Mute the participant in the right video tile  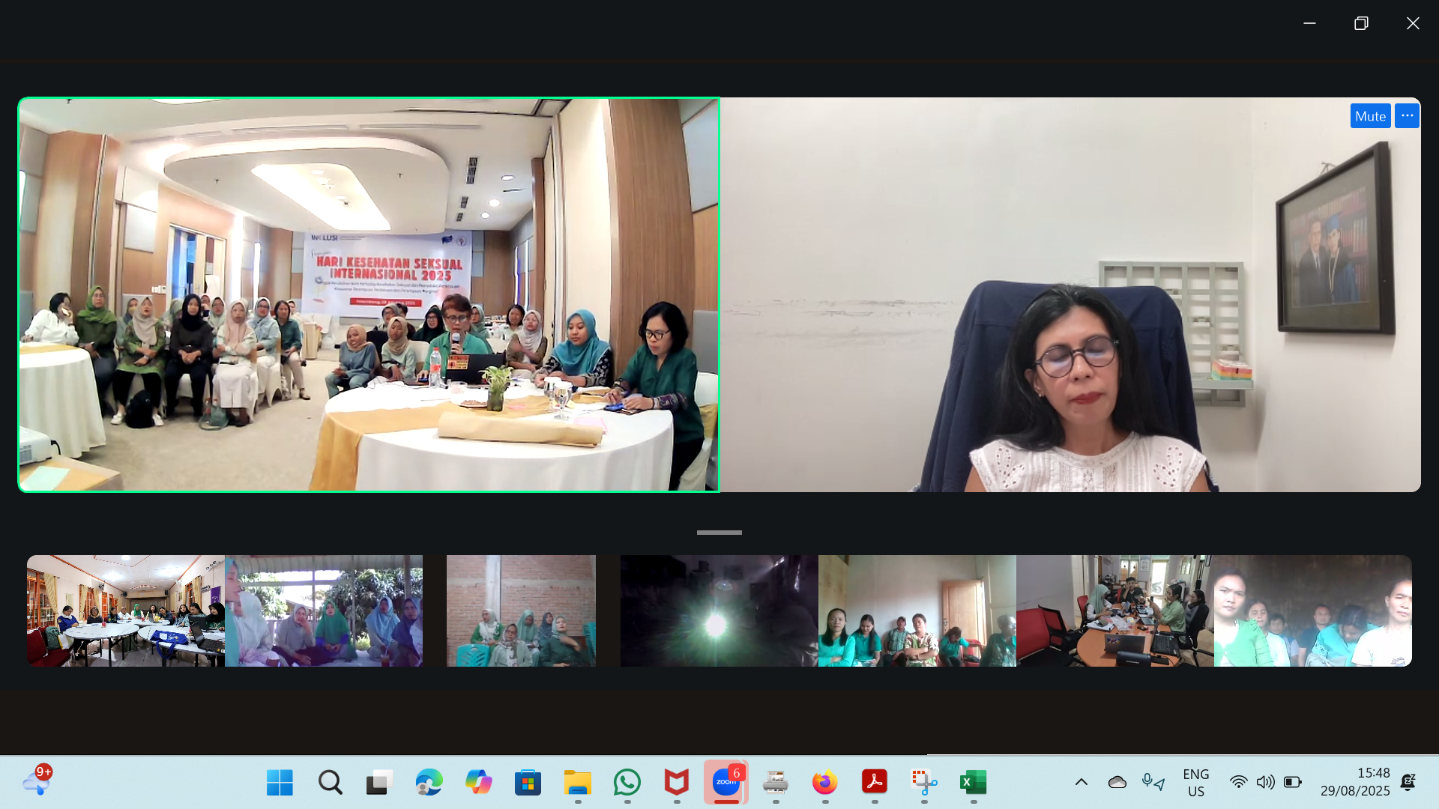coord(1370,116)
